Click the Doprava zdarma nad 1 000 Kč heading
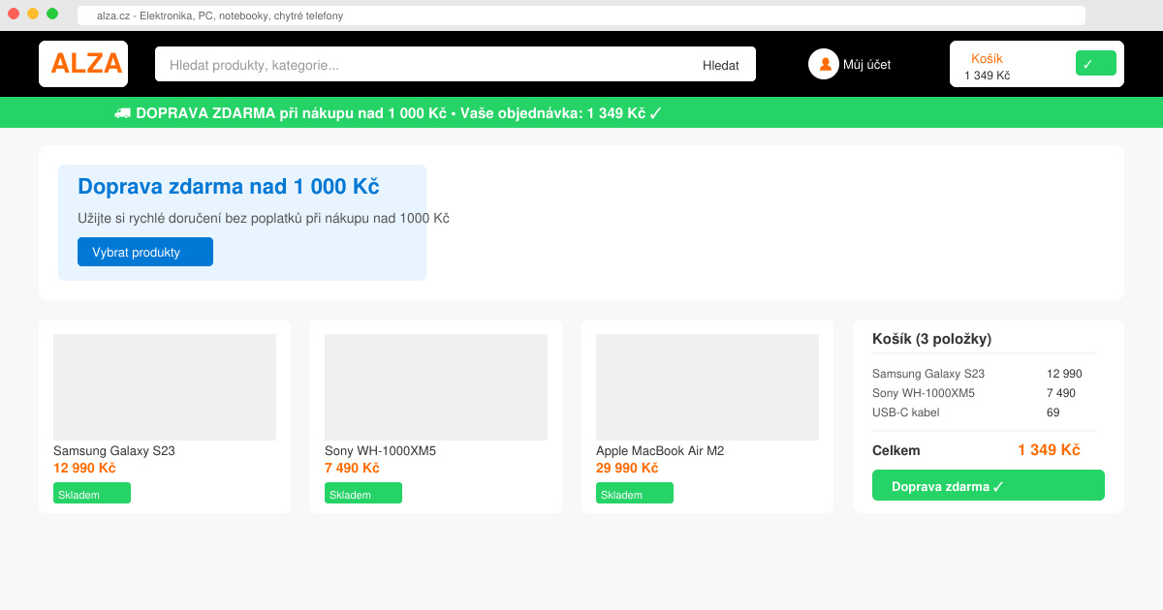The width and height of the screenshot is (1163, 610). 228,187
